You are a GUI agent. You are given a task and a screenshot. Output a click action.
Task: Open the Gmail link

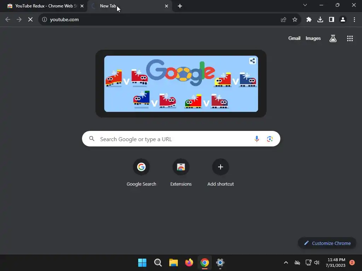[294, 38]
